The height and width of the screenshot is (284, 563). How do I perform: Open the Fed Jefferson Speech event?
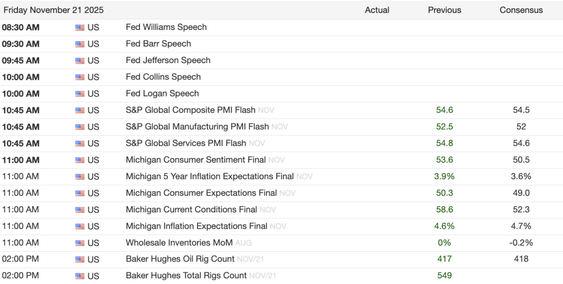[x=168, y=60]
